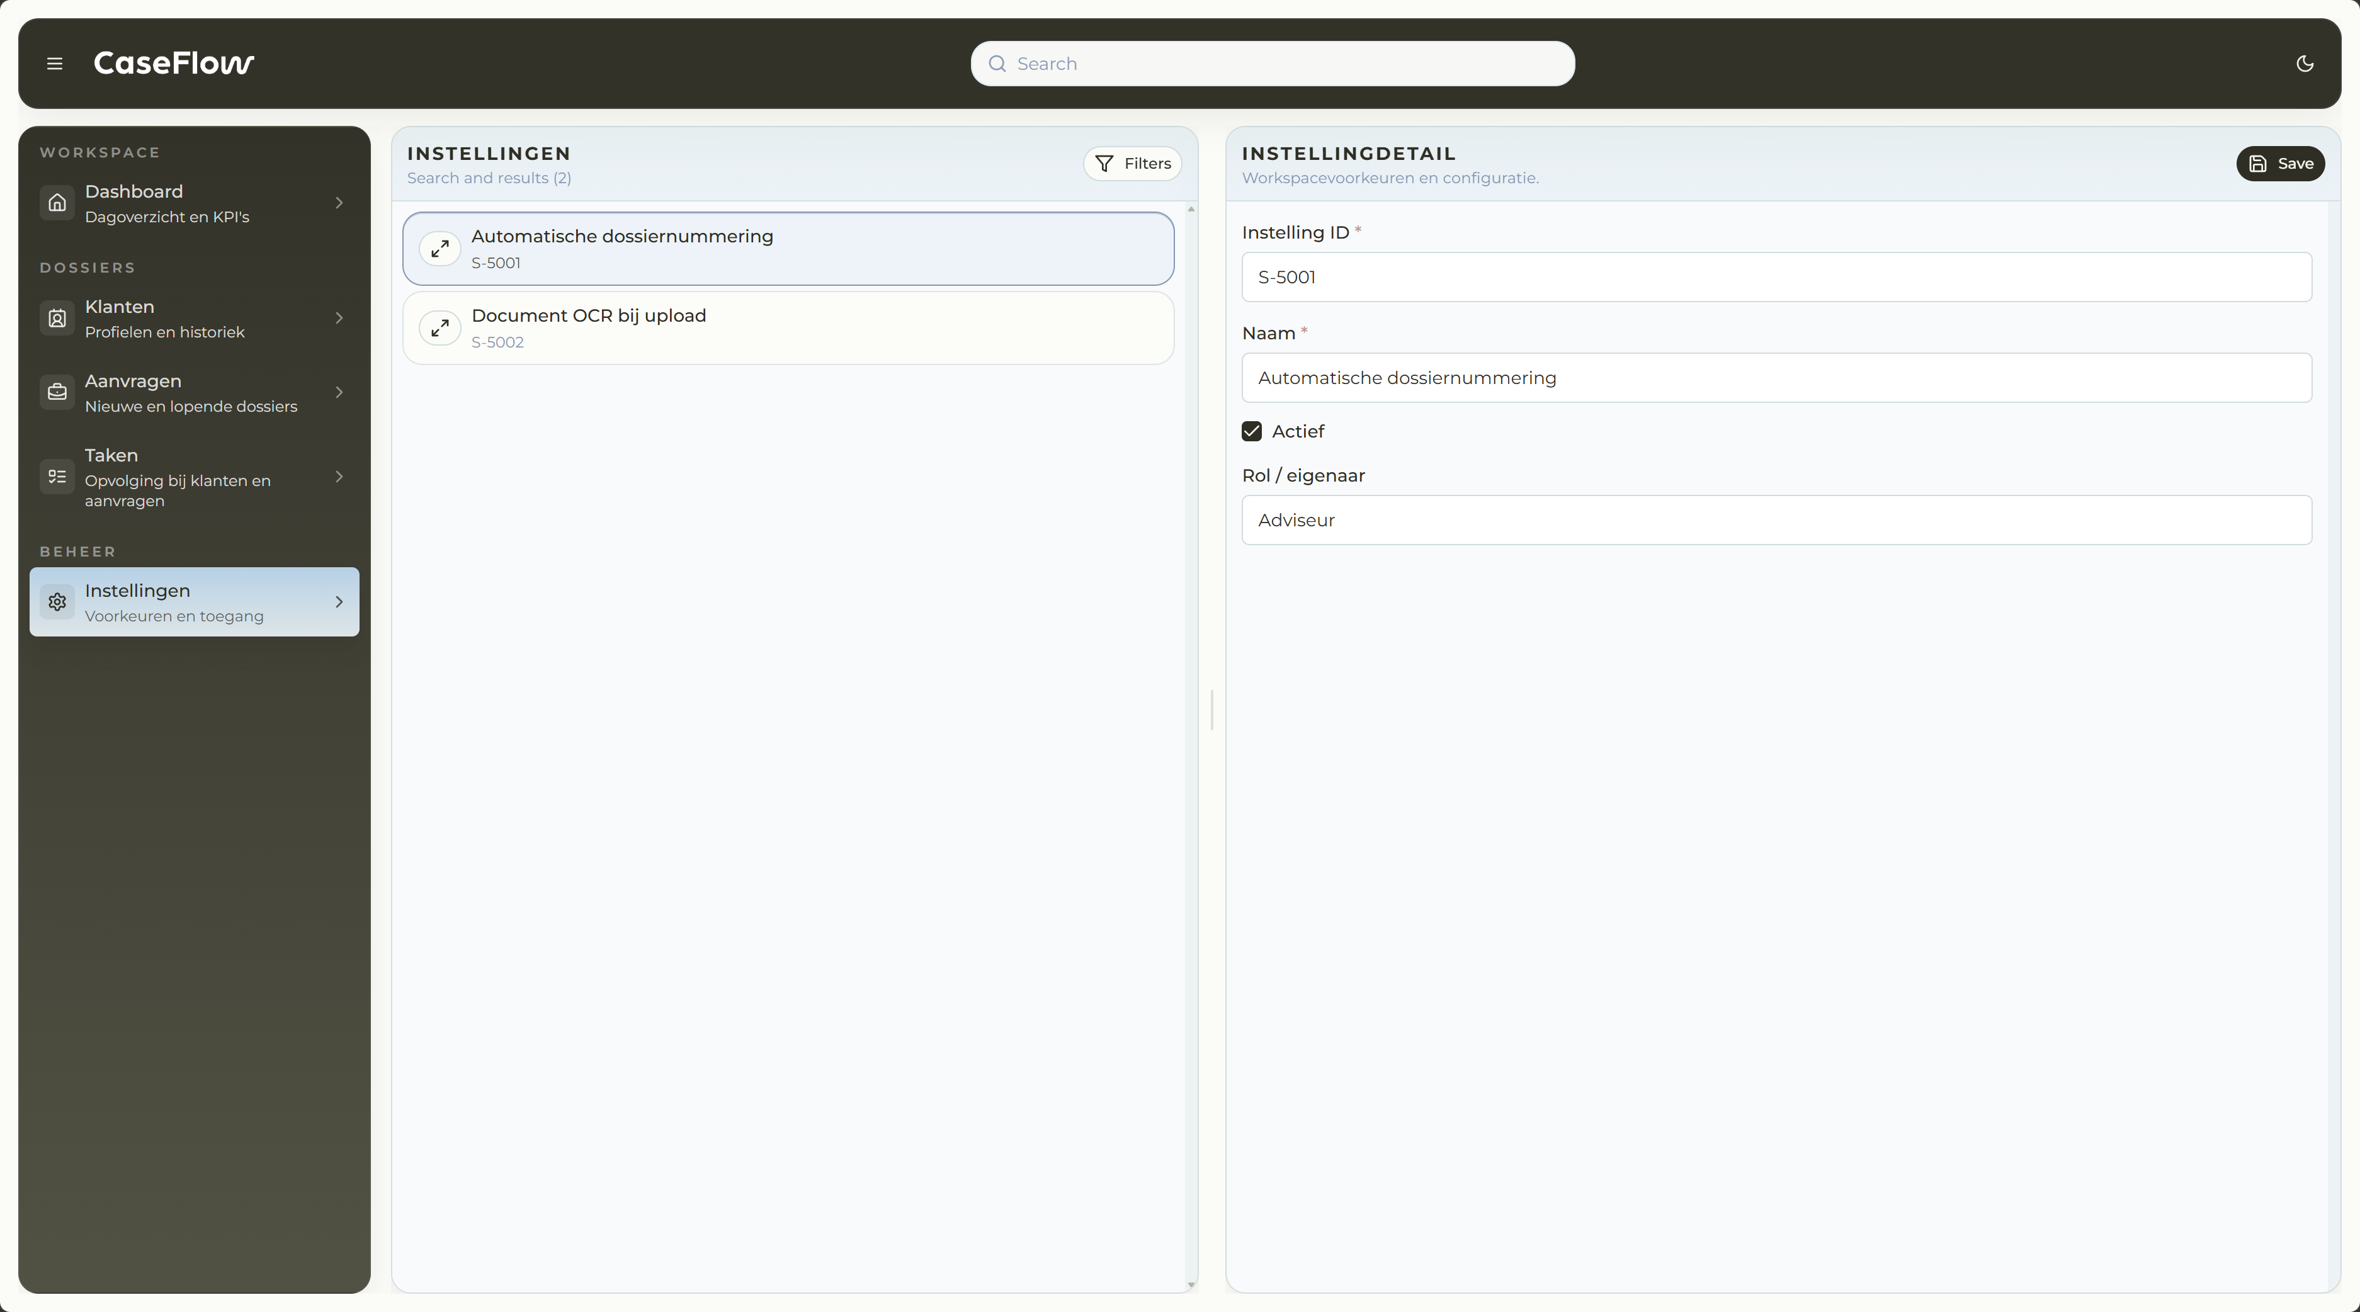Click the floppy disk icon on Save
Viewport: 2360px width, 1312px height.
[2257, 163]
